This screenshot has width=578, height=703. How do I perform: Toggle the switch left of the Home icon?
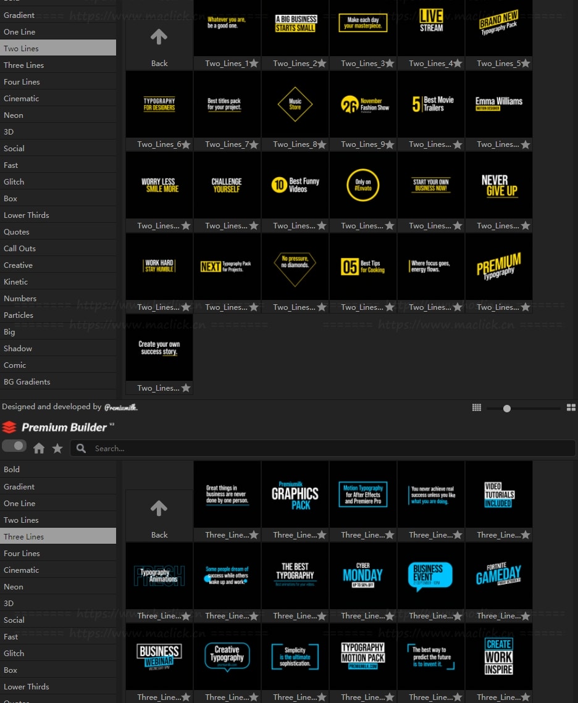tap(14, 446)
